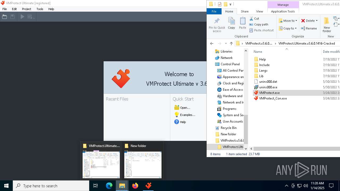This screenshot has width=340, height=191.
Task: Select Libraries in the navigation pane
Action: [x=226, y=51]
